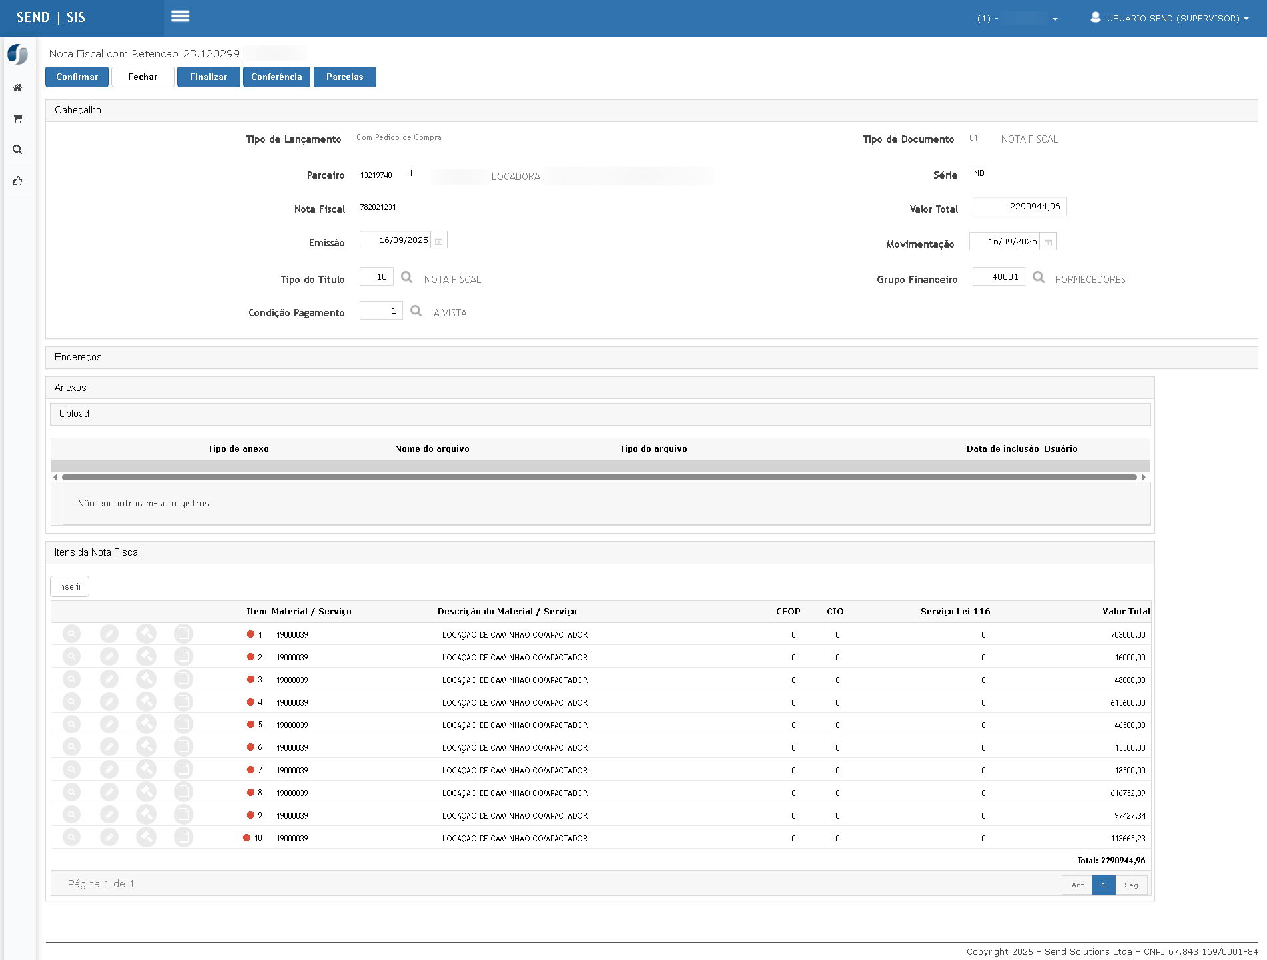Click the pencil edit icon for item 1
This screenshot has height=960, width=1267.
[109, 634]
